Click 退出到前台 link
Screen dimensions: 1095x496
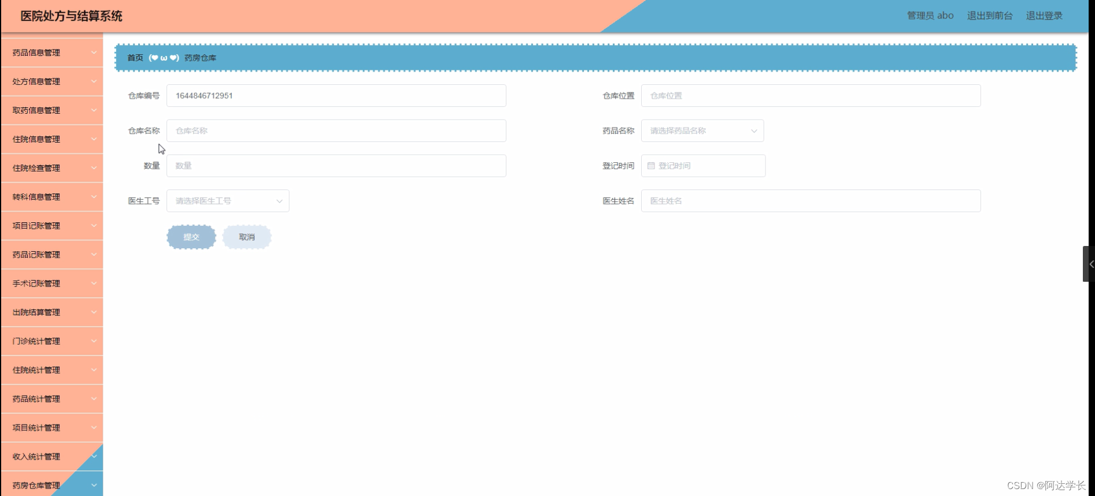click(990, 16)
